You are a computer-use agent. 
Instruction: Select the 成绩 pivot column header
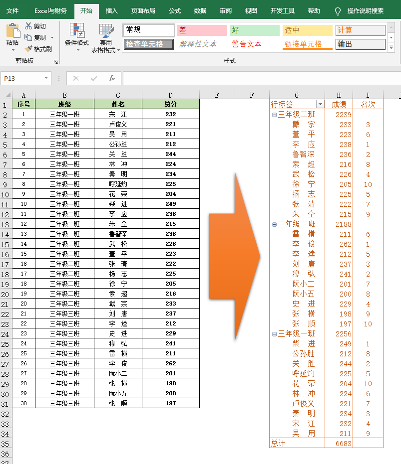[339, 104]
